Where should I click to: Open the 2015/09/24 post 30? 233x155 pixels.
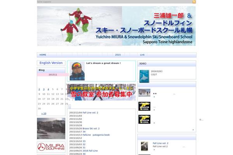click(84, 154)
